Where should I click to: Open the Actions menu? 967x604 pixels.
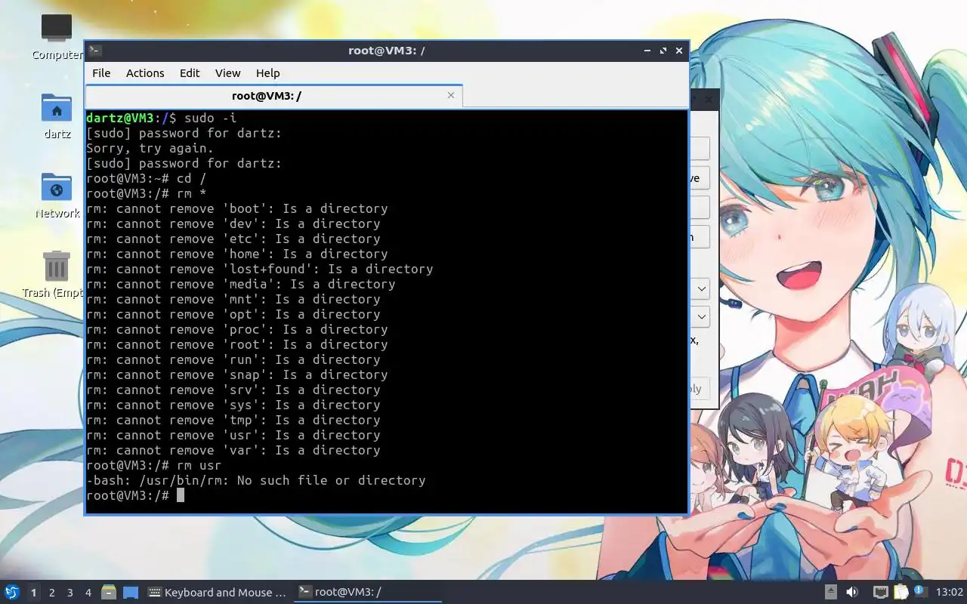click(145, 73)
